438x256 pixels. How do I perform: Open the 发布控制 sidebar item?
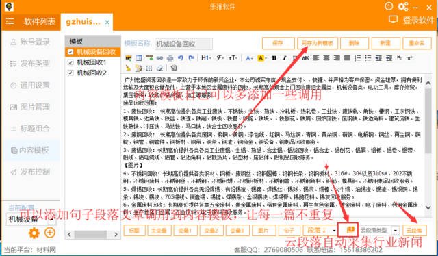coord(30,172)
